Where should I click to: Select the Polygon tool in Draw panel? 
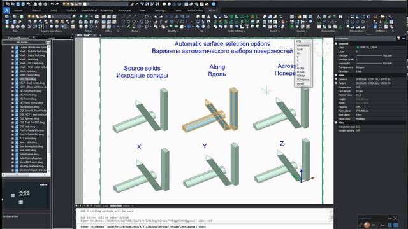click(x=134, y=22)
